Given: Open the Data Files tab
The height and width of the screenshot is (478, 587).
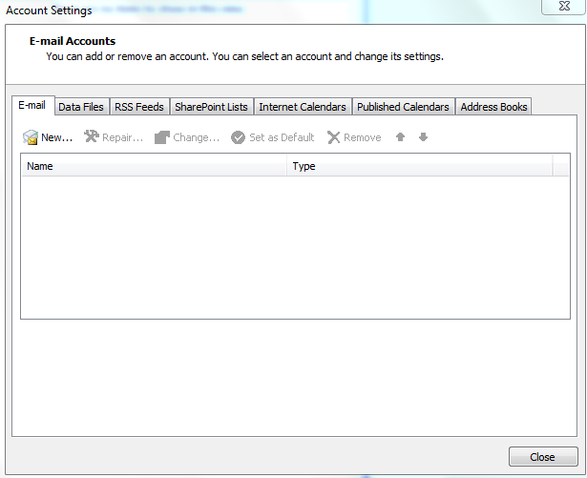Looking at the screenshot, I should (81, 107).
